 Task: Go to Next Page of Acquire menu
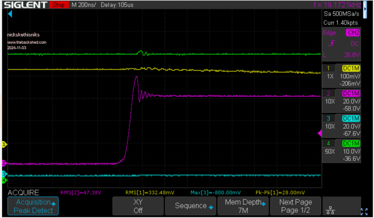295,206
